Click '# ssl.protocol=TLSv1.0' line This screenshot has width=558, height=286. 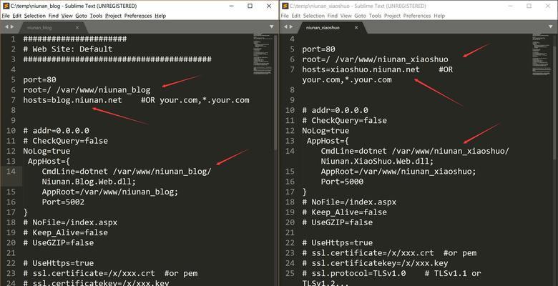pos(353,273)
